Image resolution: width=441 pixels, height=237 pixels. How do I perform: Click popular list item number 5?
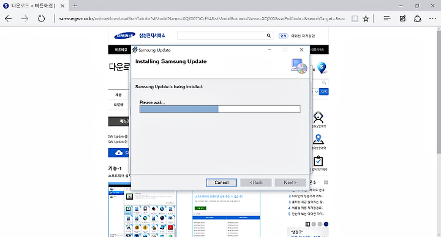click(306, 214)
